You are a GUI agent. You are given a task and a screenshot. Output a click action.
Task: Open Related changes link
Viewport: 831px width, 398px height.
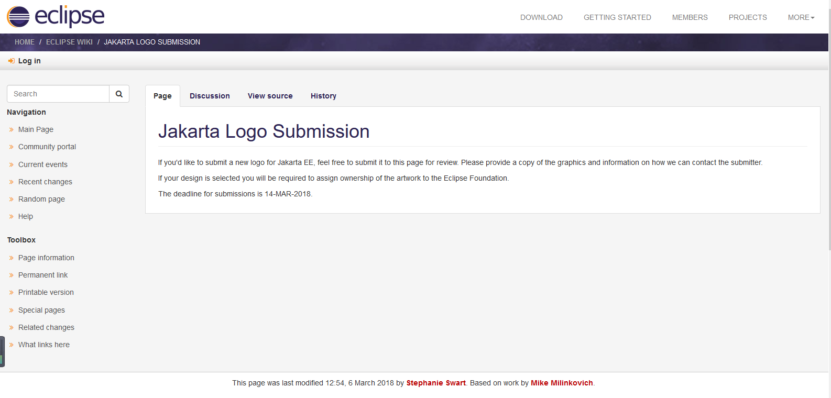[x=46, y=327]
